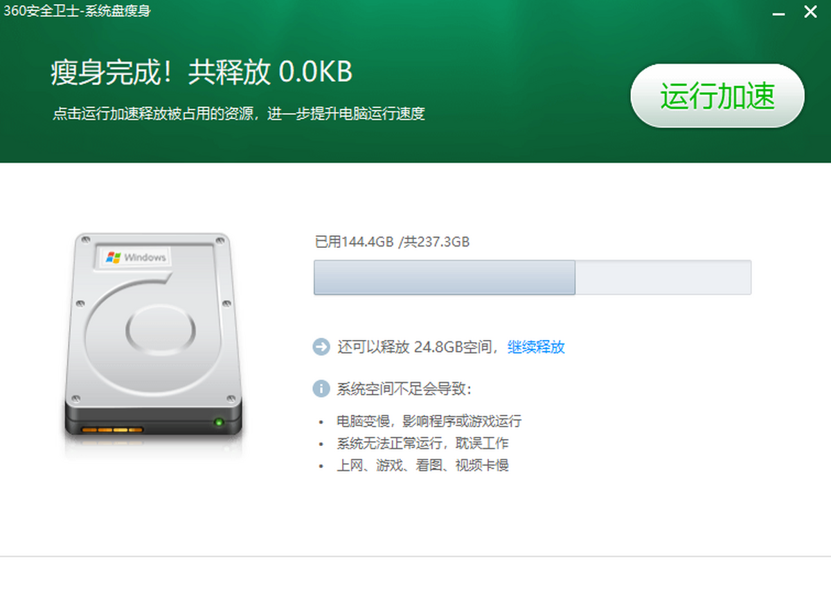Select the 系统无法正常运行，耽误工作 bullet
The height and width of the screenshot is (590, 831).
pyautogui.click(x=422, y=443)
